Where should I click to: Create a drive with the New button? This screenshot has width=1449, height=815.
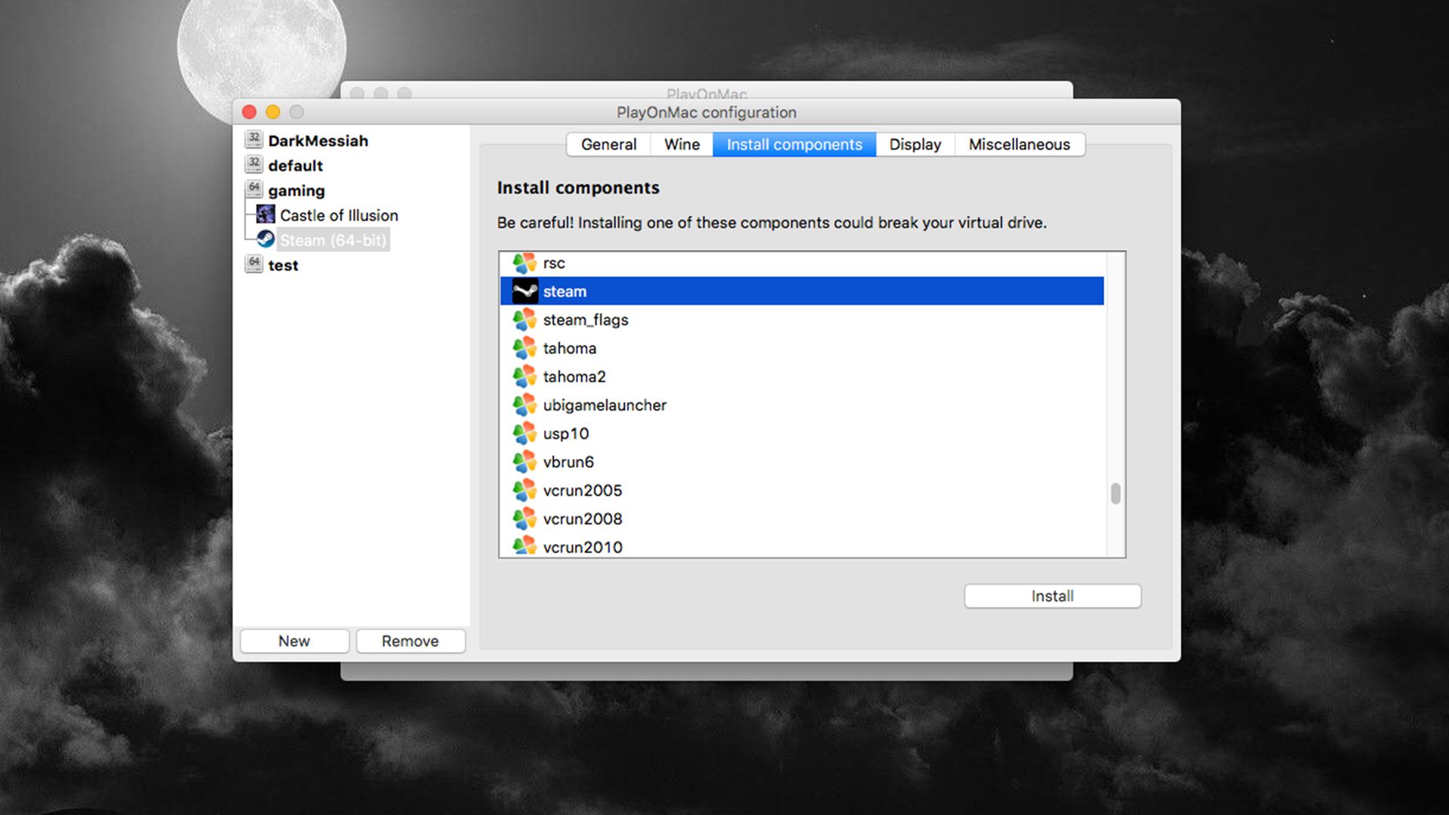point(294,641)
